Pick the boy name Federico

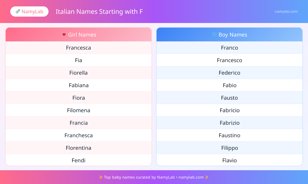(x=229, y=73)
